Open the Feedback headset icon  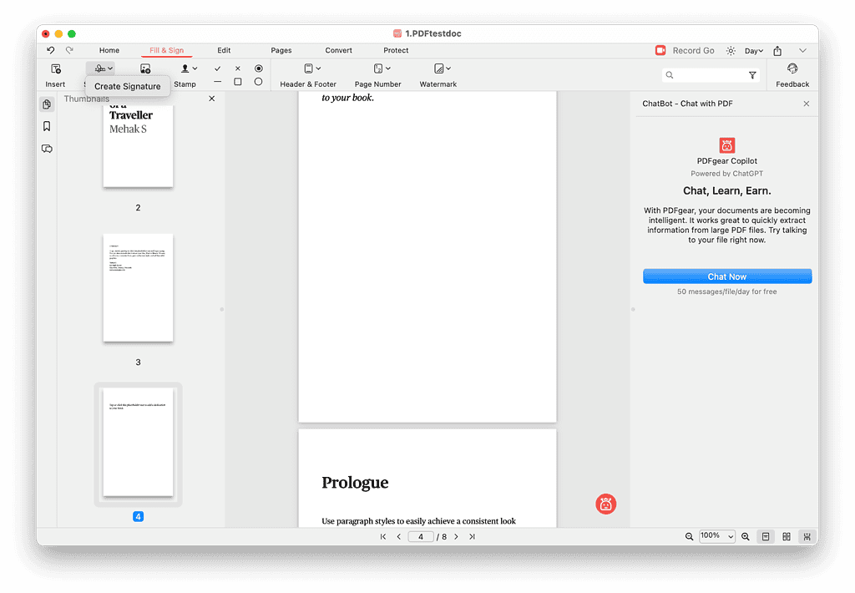(792, 69)
